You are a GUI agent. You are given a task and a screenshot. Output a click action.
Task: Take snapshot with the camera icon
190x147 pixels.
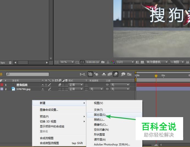[x=103, y=62]
